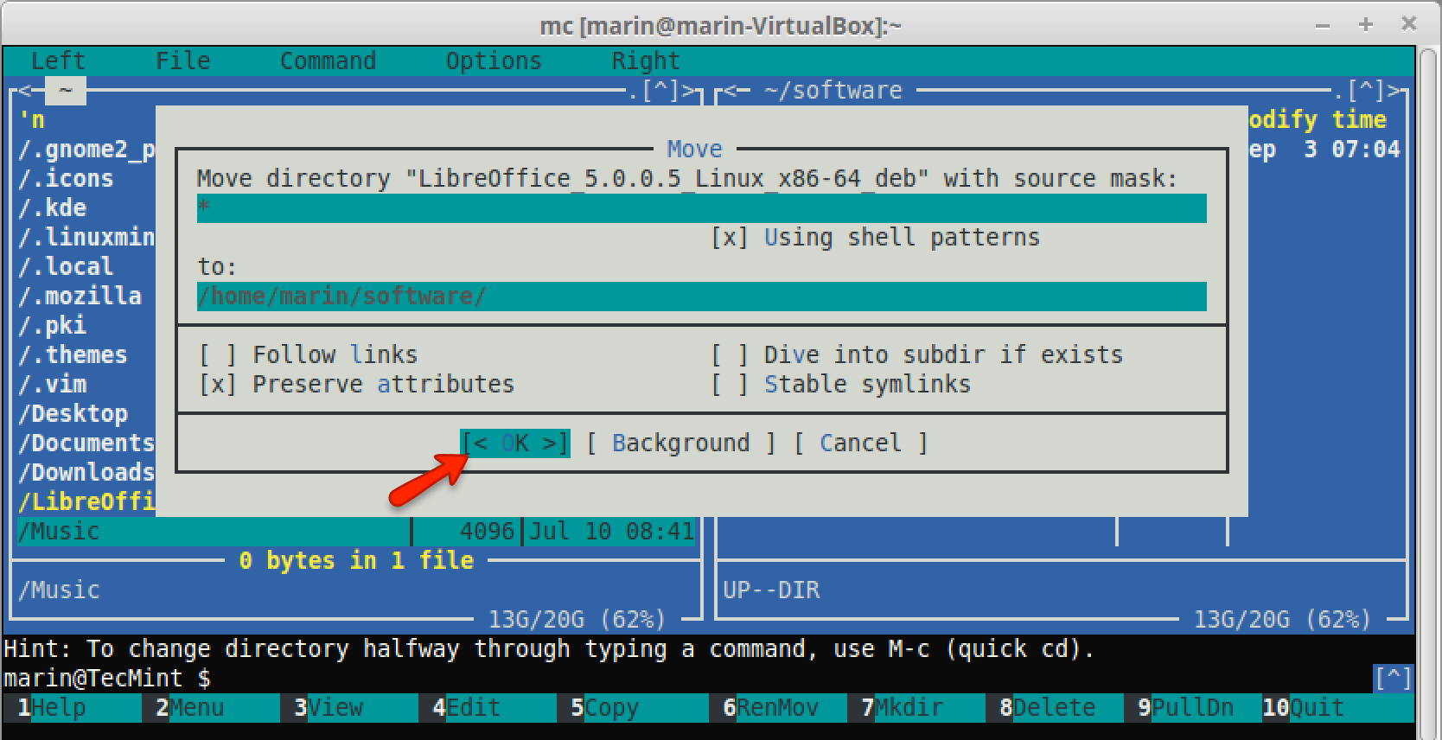Enable the Follow links checkbox
The width and height of the screenshot is (1442, 740).
[217, 355]
